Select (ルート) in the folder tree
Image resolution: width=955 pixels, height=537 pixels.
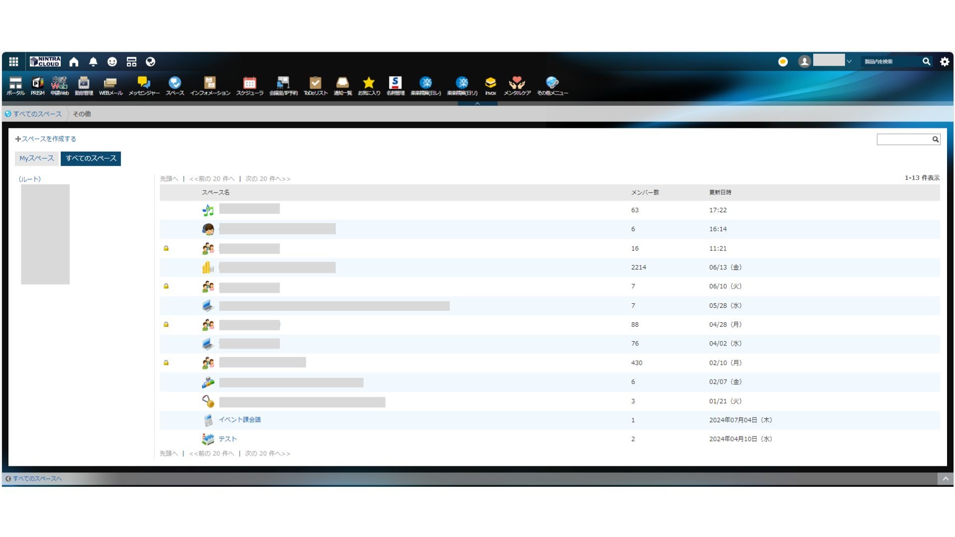pos(30,179)
